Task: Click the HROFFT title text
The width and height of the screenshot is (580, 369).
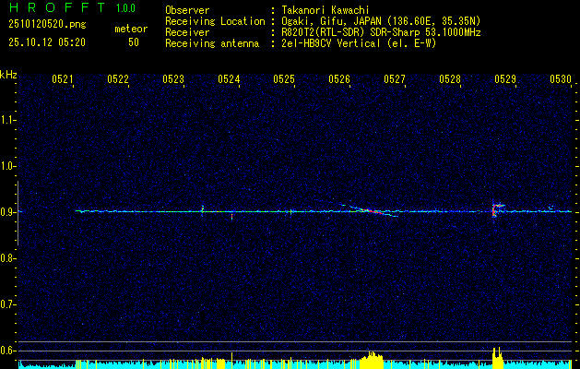Action: pyautogui.click(x=57, y=7)
